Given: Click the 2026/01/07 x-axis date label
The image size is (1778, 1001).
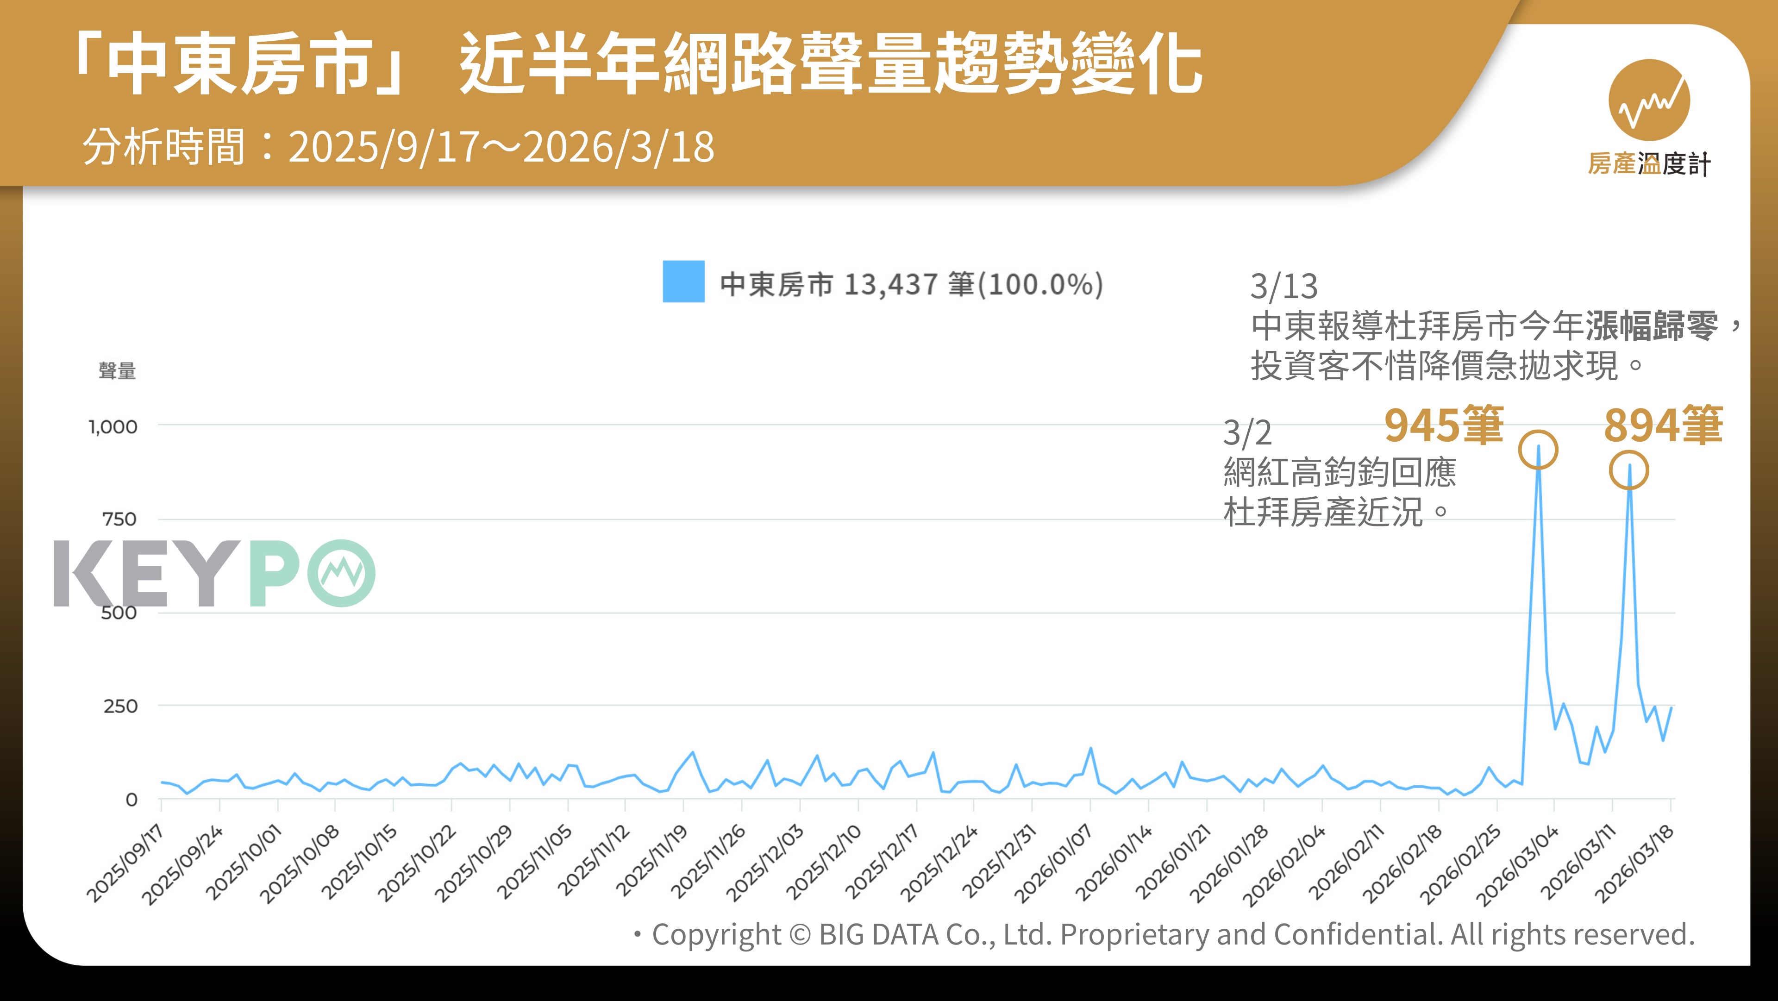Looking at the screenshot, I should 1053,864.
